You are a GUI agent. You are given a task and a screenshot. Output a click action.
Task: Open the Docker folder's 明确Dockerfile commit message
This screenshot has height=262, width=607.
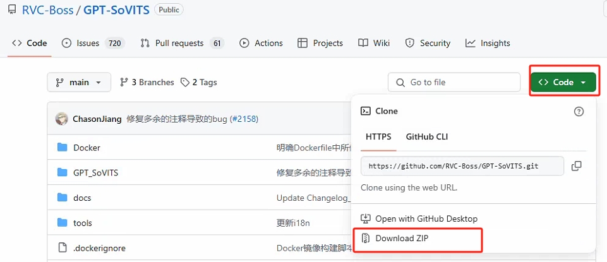(x=313, y=148)
